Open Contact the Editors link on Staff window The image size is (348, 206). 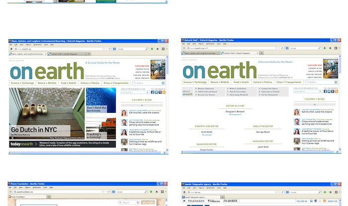click(x=269, y=89)
